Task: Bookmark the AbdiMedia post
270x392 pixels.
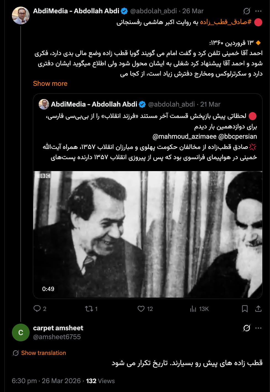Action: [x=245, y=309]
